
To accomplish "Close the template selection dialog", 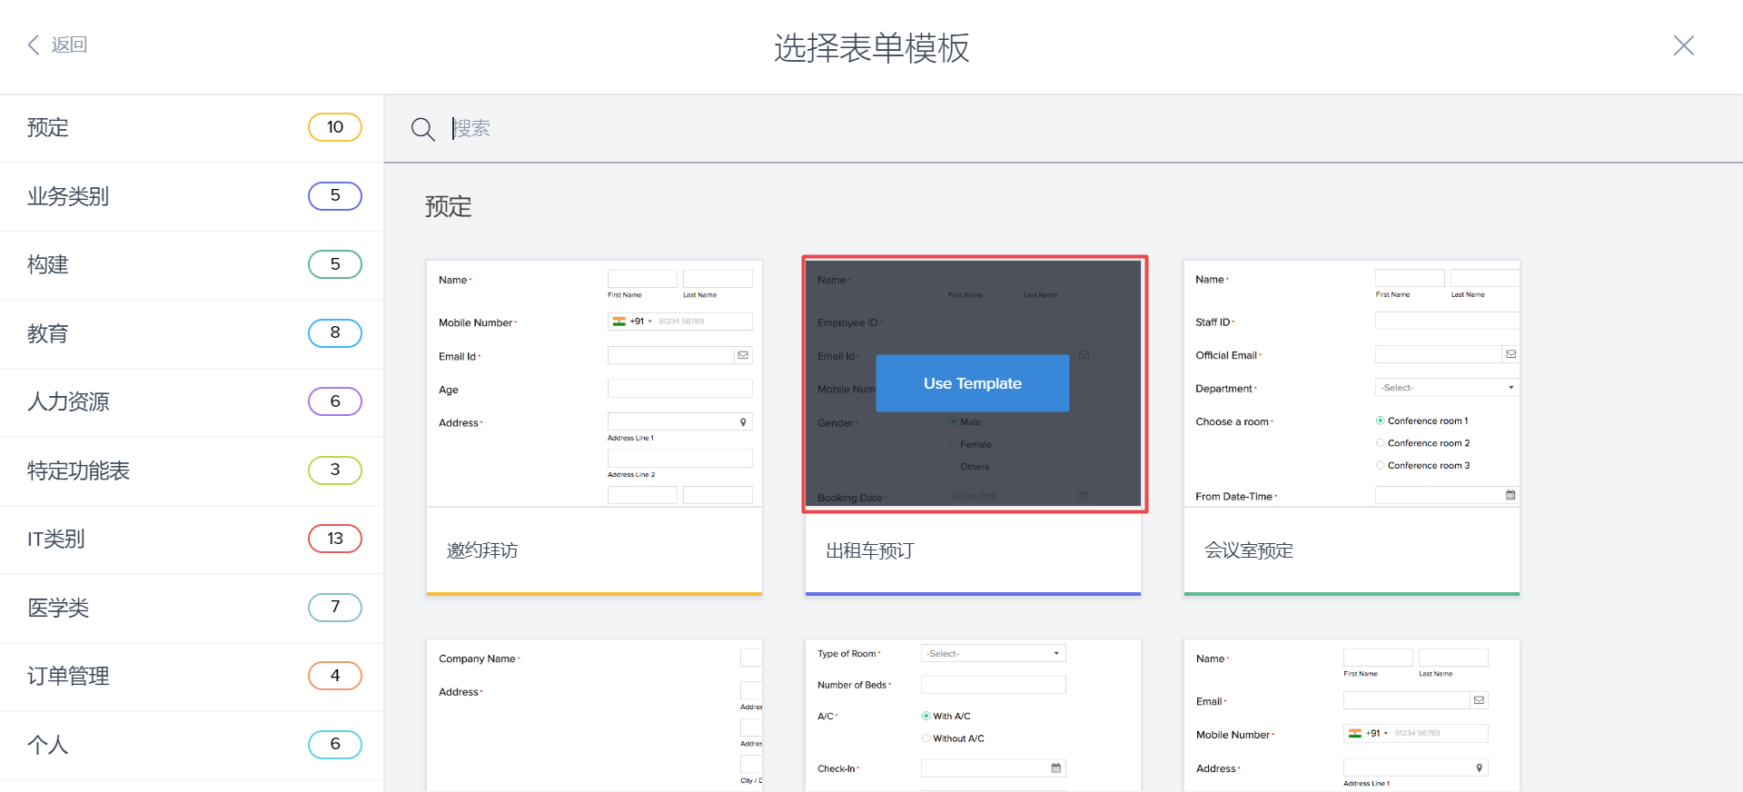I will click(x=1683, y=45).
